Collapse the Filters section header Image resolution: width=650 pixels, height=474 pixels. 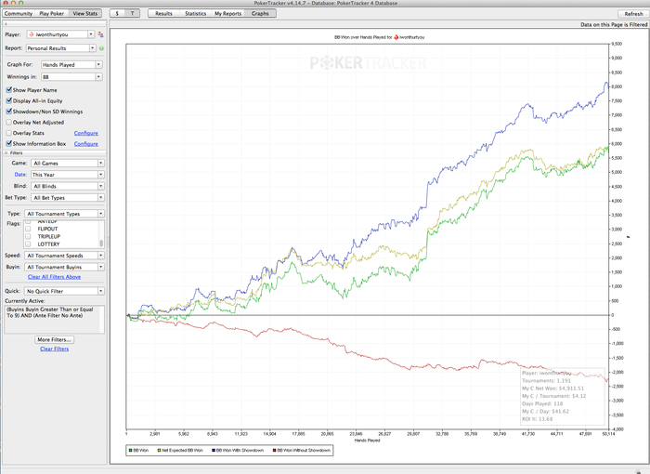tap(6, 152)
